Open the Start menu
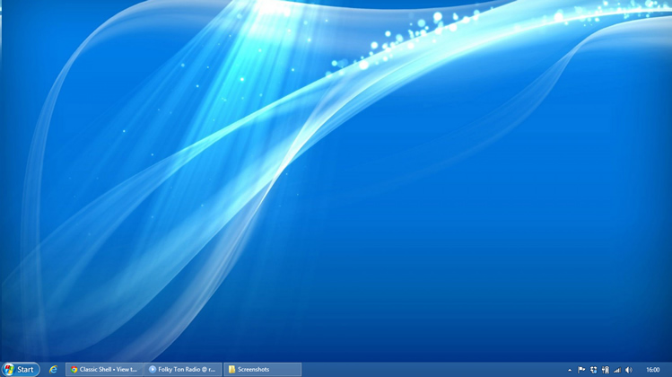This screenshot has height=377, width=672. (20, 369)
